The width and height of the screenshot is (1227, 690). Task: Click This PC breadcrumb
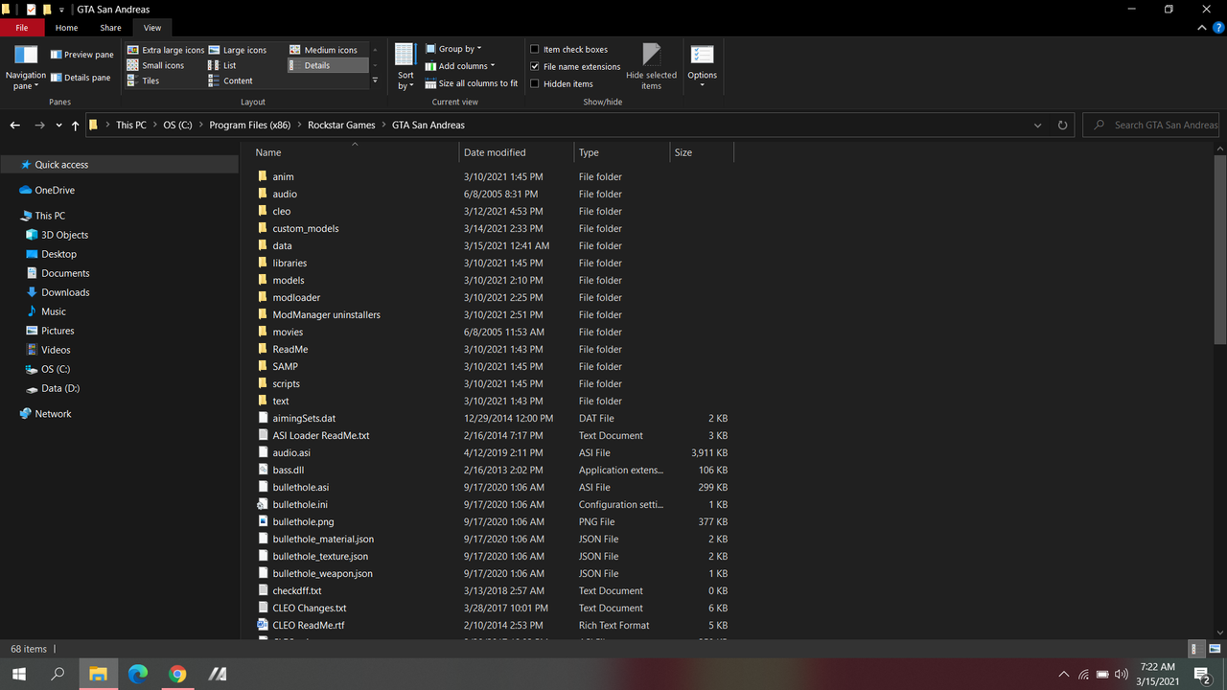coord(131,126)
